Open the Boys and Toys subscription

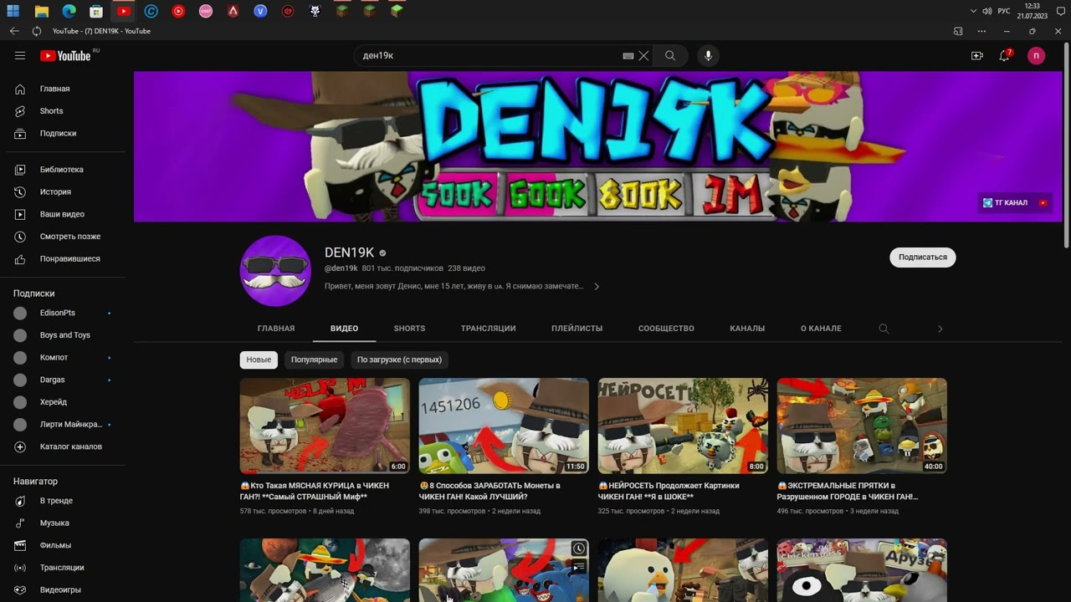[x=67, y=335]
